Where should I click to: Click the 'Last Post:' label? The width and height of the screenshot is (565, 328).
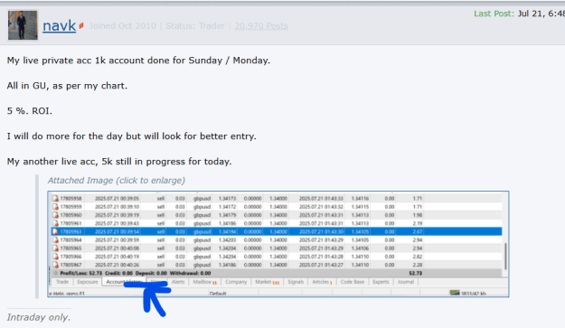(494, 14)
